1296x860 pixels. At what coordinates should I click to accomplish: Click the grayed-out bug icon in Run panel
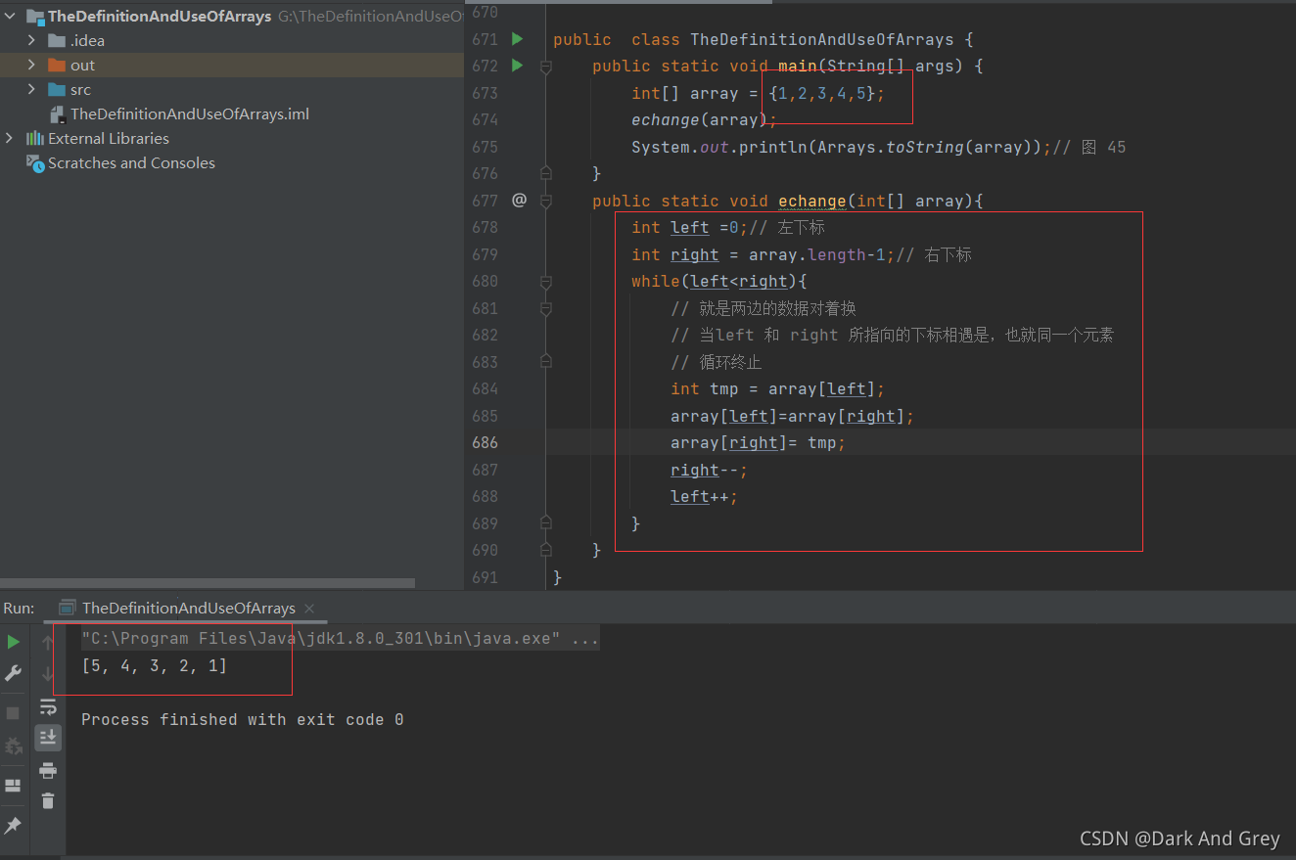[14, 747]
